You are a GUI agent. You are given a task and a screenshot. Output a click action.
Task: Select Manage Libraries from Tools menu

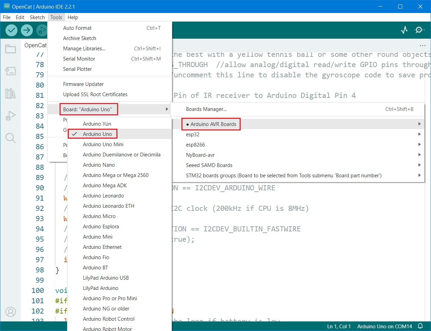[x=84, y=49]
